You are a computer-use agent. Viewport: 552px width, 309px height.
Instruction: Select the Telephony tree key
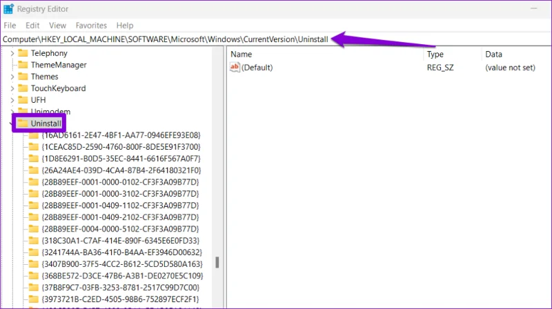pyautogui.click(x=49, y=53)
